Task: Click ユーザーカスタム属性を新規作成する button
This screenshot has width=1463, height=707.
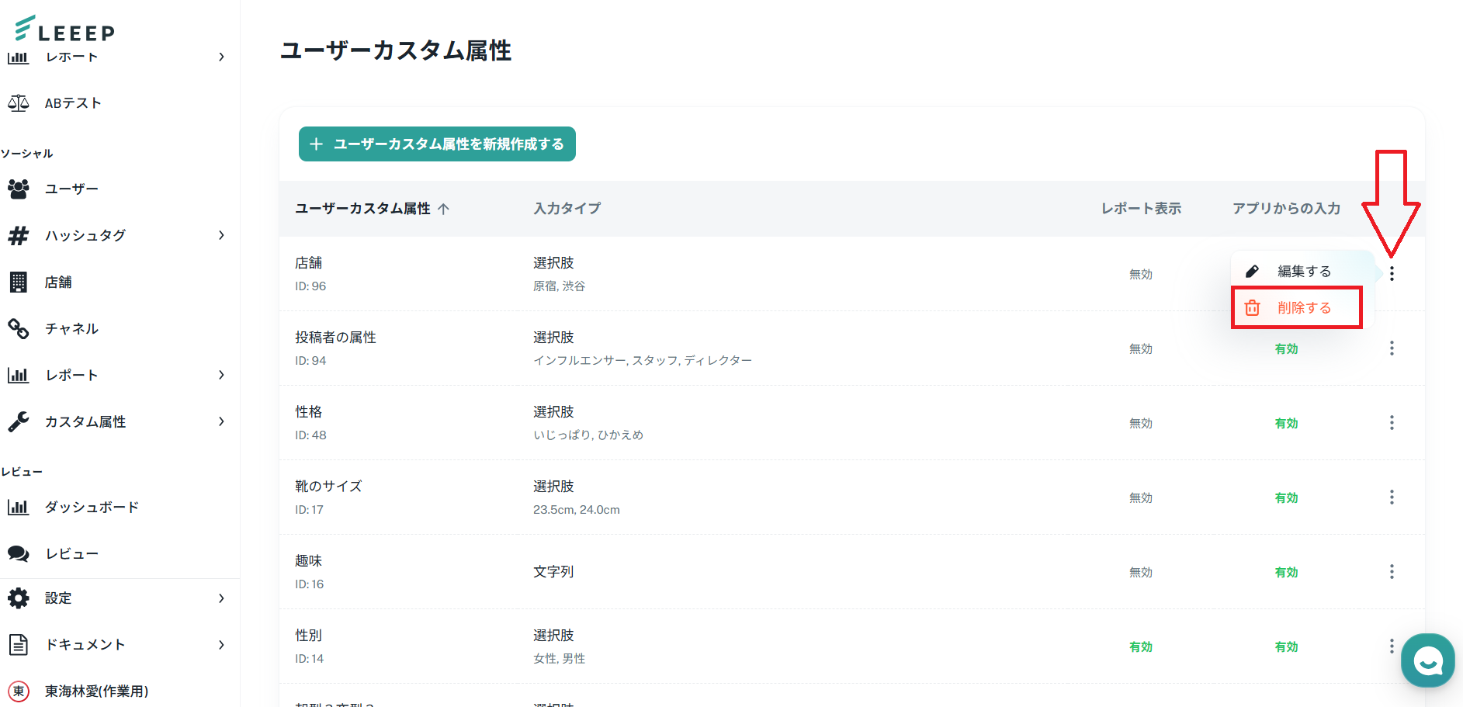Action: click(x=437, y=144)
